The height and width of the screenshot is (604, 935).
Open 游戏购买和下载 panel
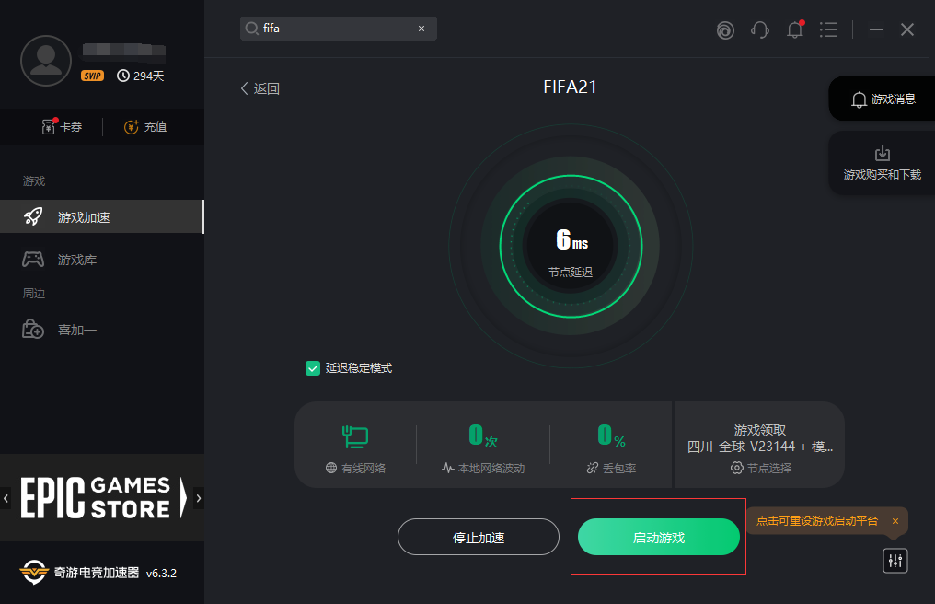click(x=883, y=162)
